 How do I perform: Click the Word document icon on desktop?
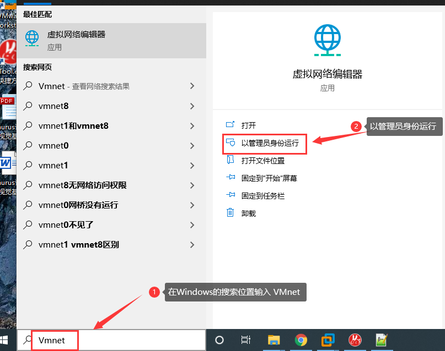(8, 163)
